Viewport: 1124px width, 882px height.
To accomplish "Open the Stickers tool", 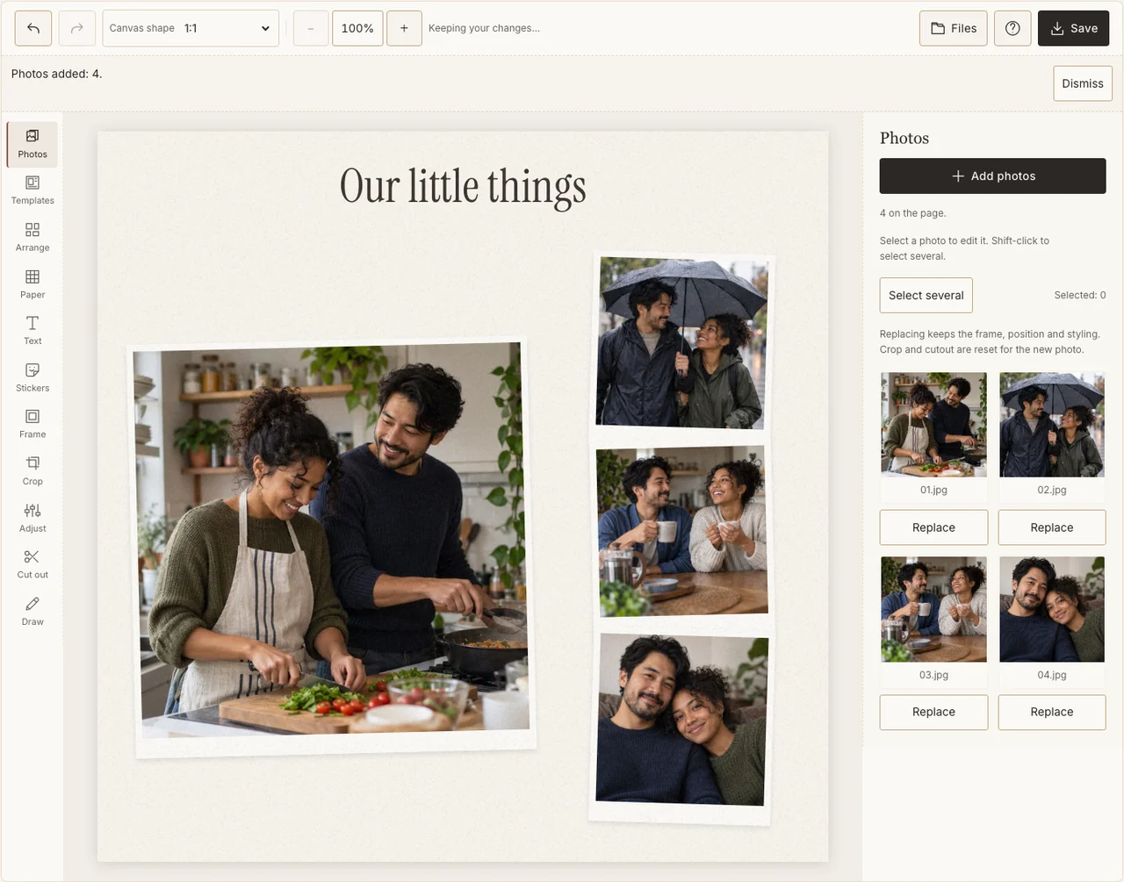I will click(32, 378).
